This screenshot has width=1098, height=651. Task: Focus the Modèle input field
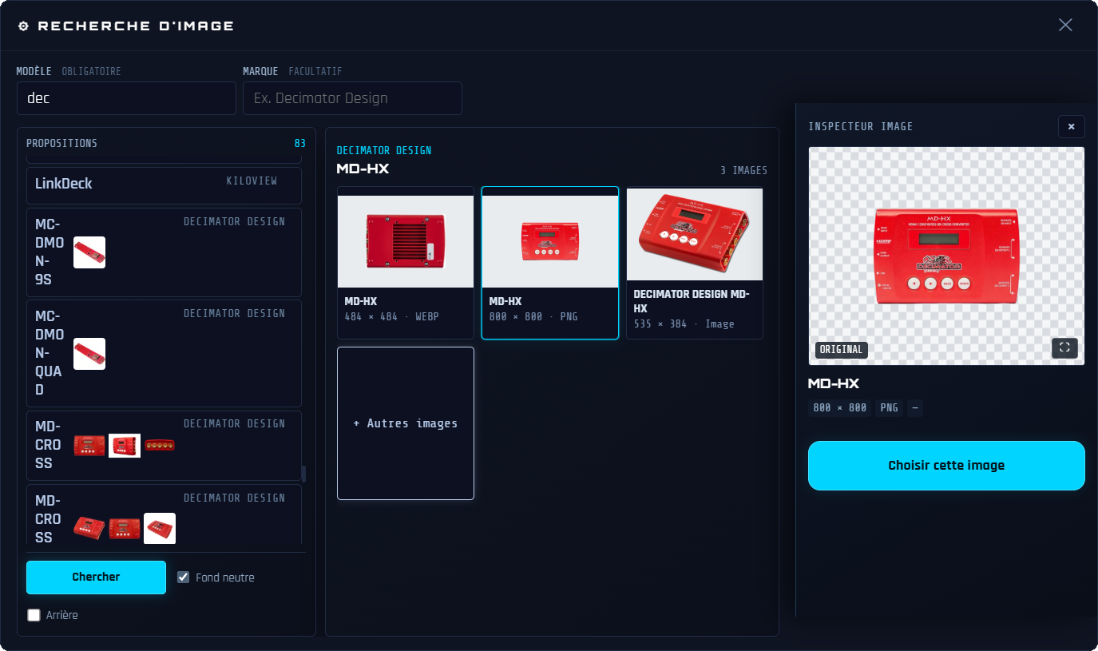[x=126, y=98]
